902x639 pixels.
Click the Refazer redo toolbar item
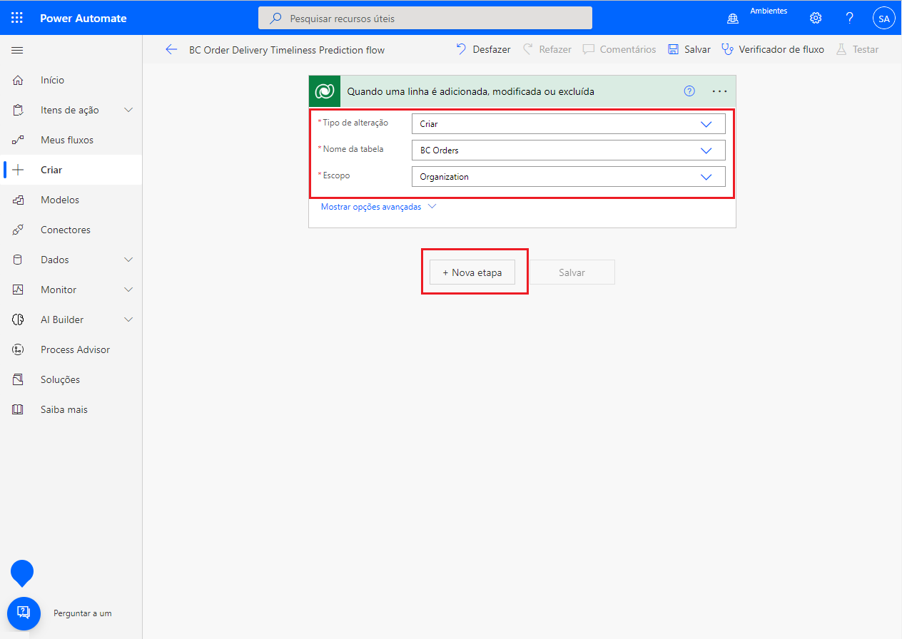(x=547, y=49)
